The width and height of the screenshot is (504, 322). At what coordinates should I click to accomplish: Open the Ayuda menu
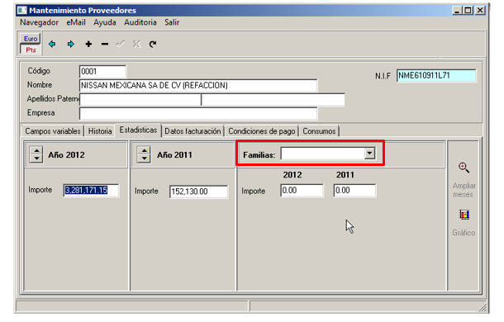[105, 22]
